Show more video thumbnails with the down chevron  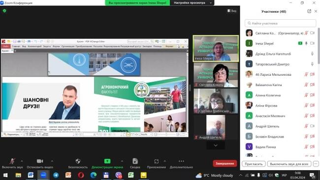click(x=216, y=146)
